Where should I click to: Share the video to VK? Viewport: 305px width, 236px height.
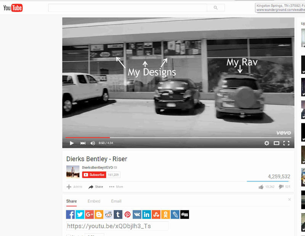[137, 215]
